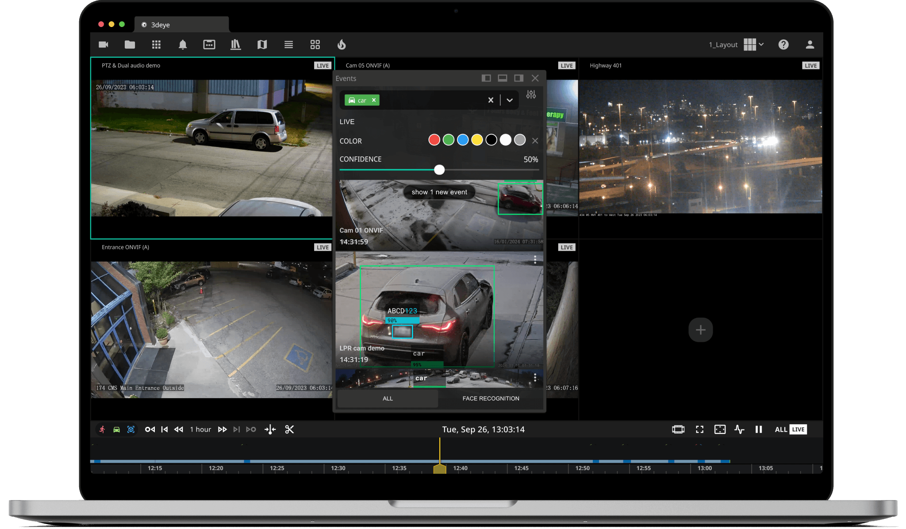The image size is (906, 529).
Task: Select the blue color swatch
Action: [x=463, y=140]
